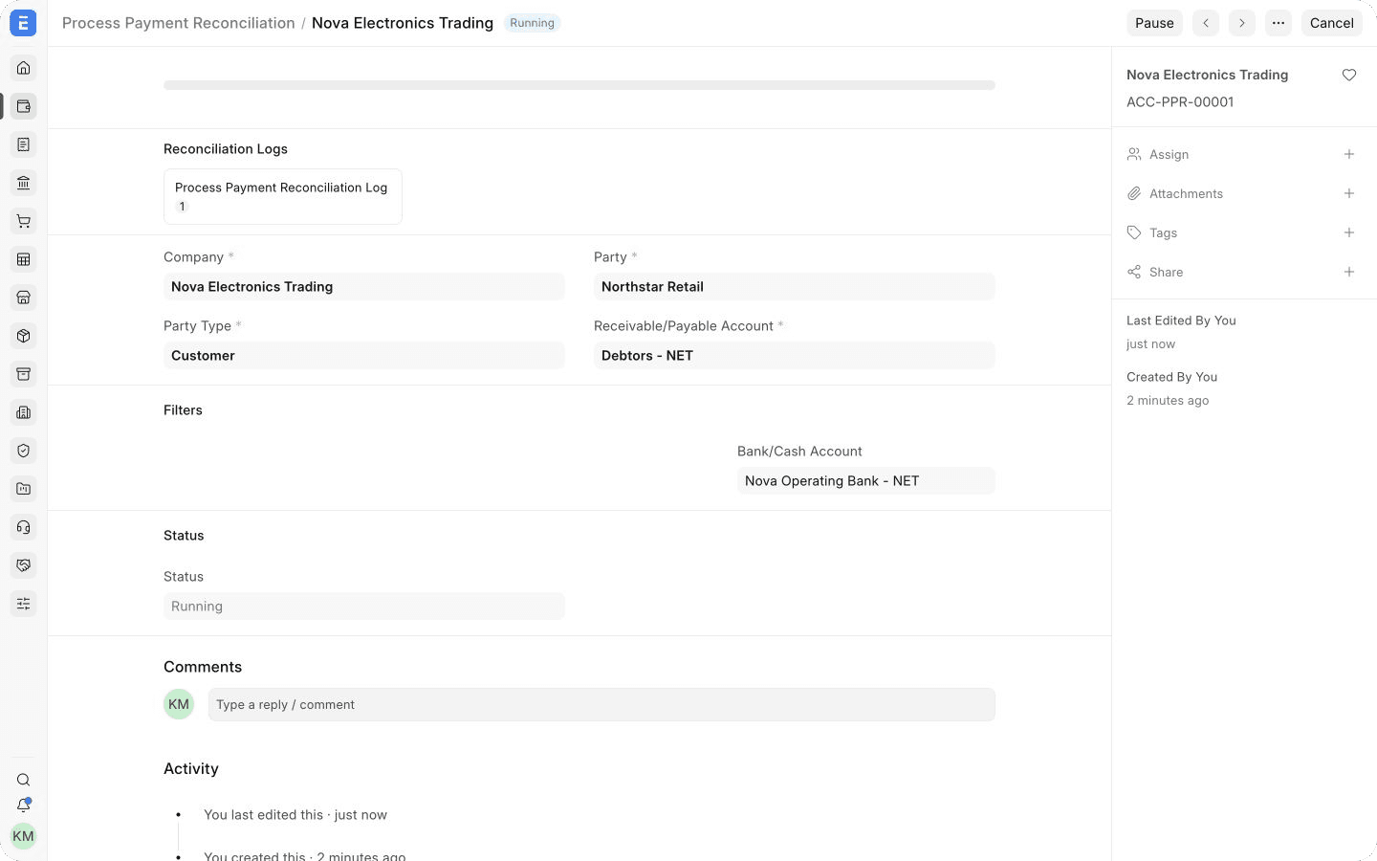Select the handshake icon in the sidebar

click(x=23, y=565)
